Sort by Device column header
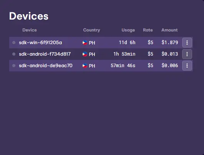204x155 pixels. [x=30, y=30]
